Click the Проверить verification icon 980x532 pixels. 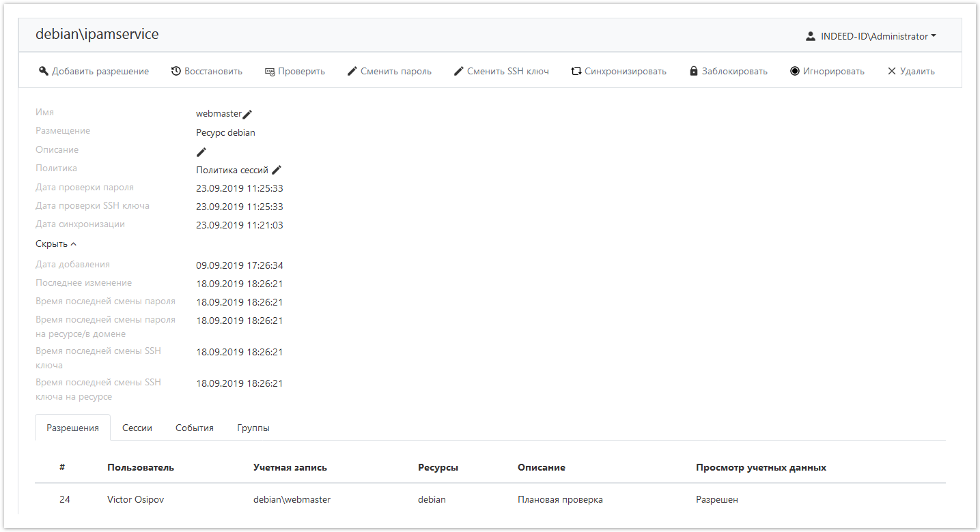click(270, 70)
